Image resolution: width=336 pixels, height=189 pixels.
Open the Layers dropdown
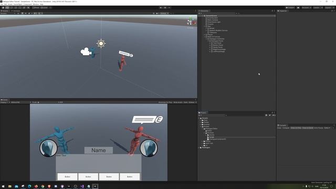tap(318, 7)
